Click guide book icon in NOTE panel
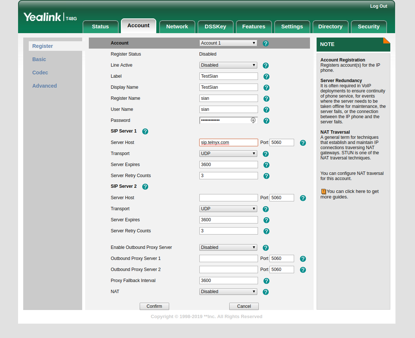The image size is (415, 338). click(324, 191)
